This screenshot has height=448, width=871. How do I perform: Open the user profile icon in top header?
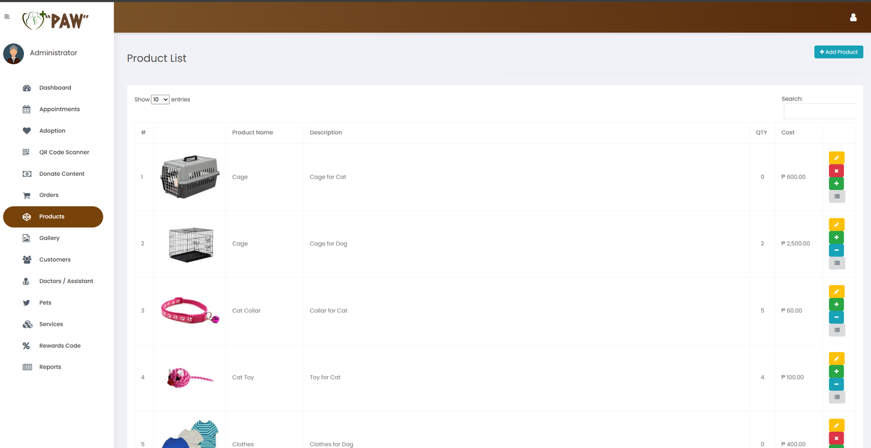(x=853, y=17)
